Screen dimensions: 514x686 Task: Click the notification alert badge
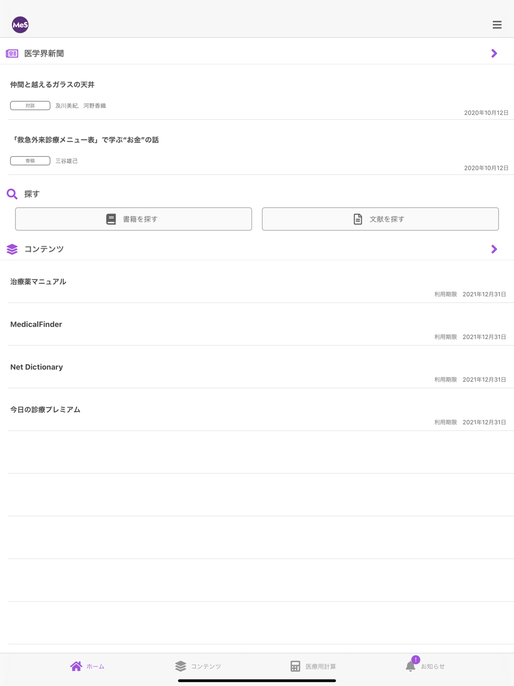[416, 660]
